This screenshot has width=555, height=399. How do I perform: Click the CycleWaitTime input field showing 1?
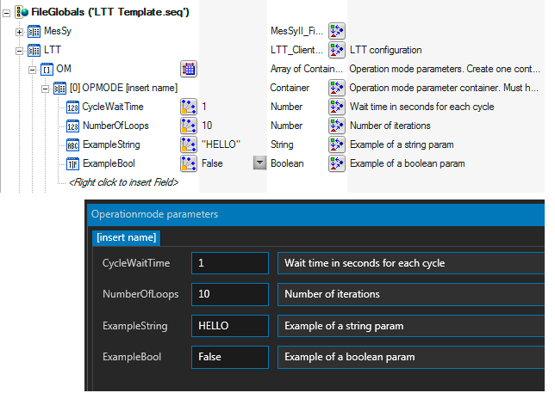pyautogui.click(x=230, y=263)
